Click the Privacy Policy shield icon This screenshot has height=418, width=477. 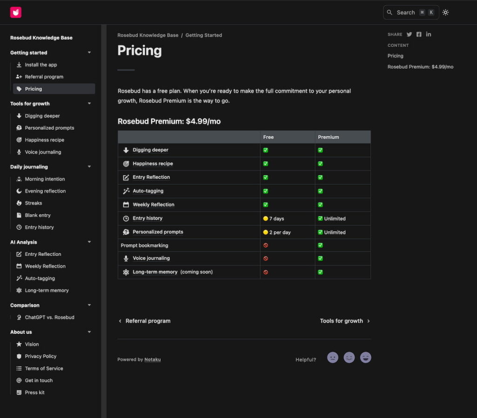(x=19, y=356)
